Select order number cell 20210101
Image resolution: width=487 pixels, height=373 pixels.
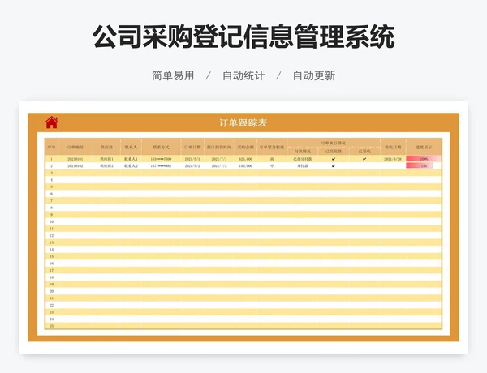(75, 159)
